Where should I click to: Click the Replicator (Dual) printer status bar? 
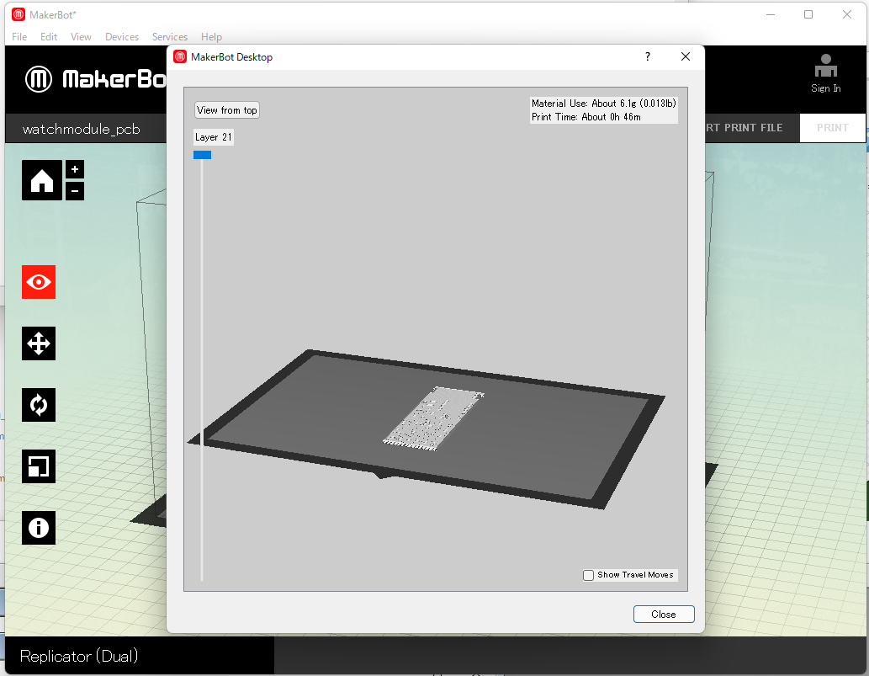[x=79, y=657]
